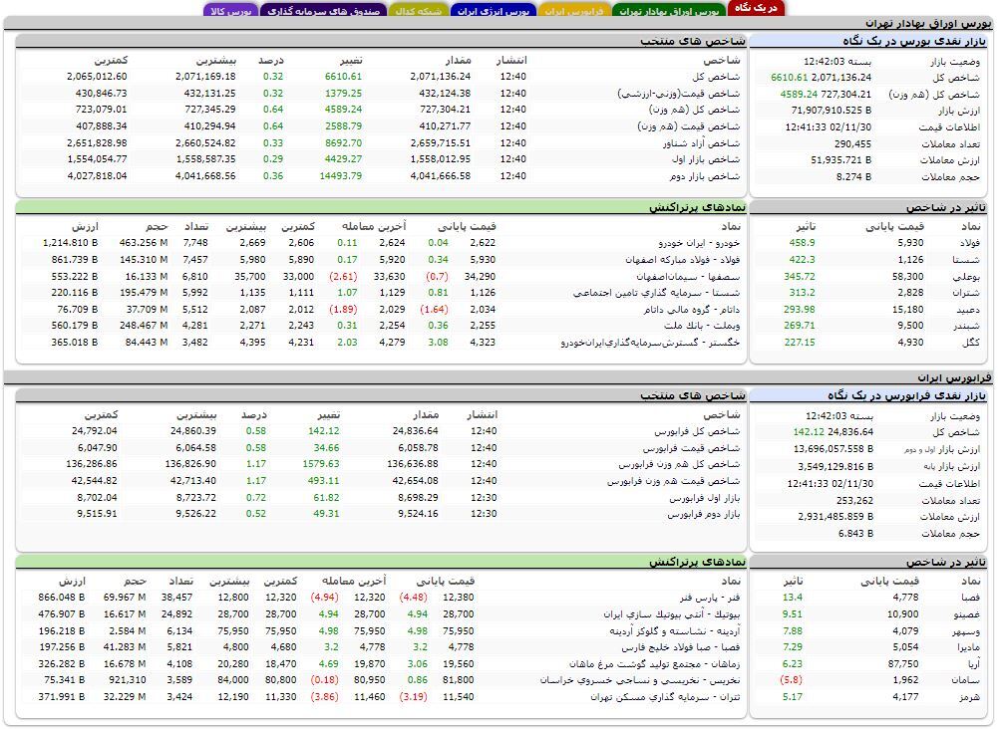The height and width of the screenshot is (729, 998).
Task: Open the «شاخص بازار دوم» index
Action: (x=705, y=176)
